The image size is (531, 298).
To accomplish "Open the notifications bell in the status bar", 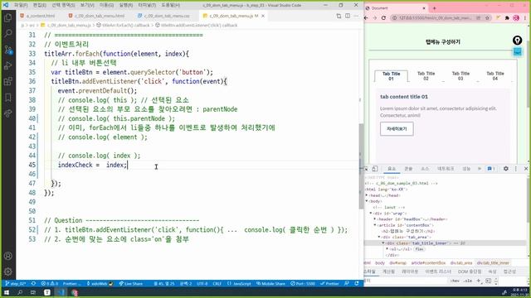I will pyautogui.click(x=357, y=283).
